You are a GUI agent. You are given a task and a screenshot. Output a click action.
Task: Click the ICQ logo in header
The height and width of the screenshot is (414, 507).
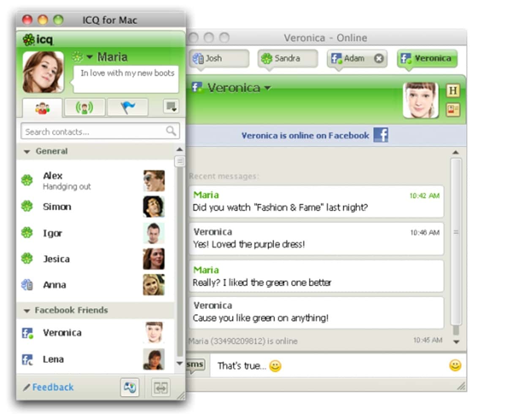38,40
